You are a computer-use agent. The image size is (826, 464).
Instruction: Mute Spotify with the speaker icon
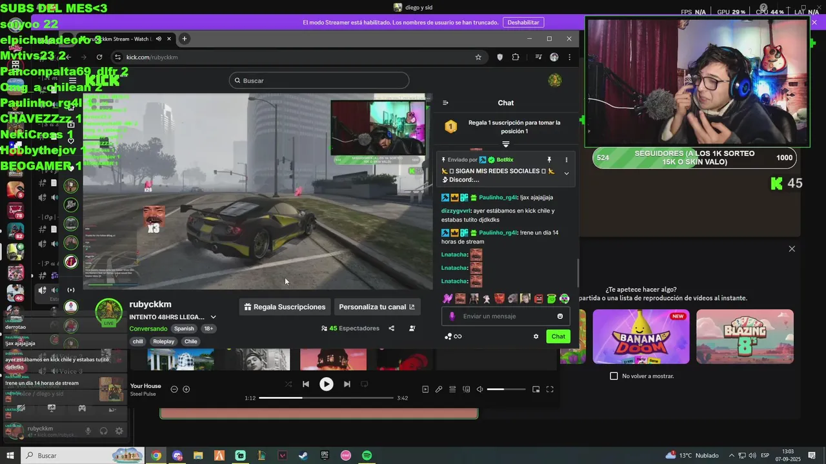pos(479,389)
